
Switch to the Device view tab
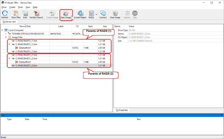(x=9, y=22)
